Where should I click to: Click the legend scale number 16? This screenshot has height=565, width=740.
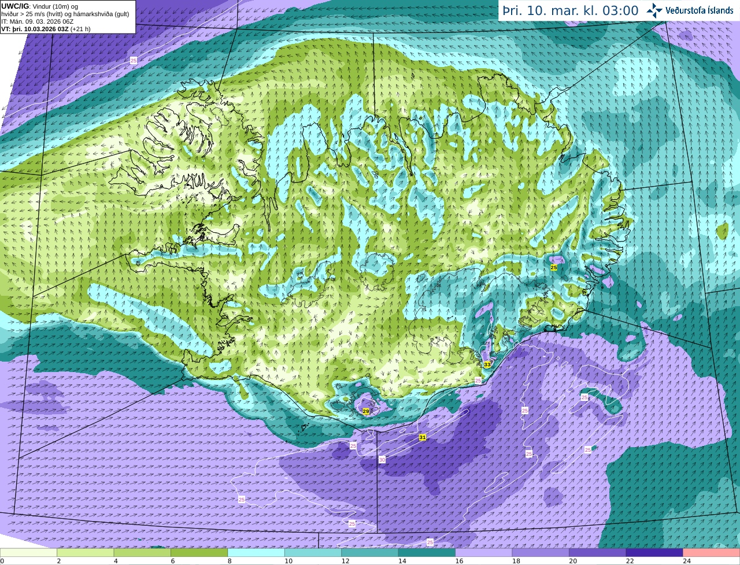coord(459,561)
